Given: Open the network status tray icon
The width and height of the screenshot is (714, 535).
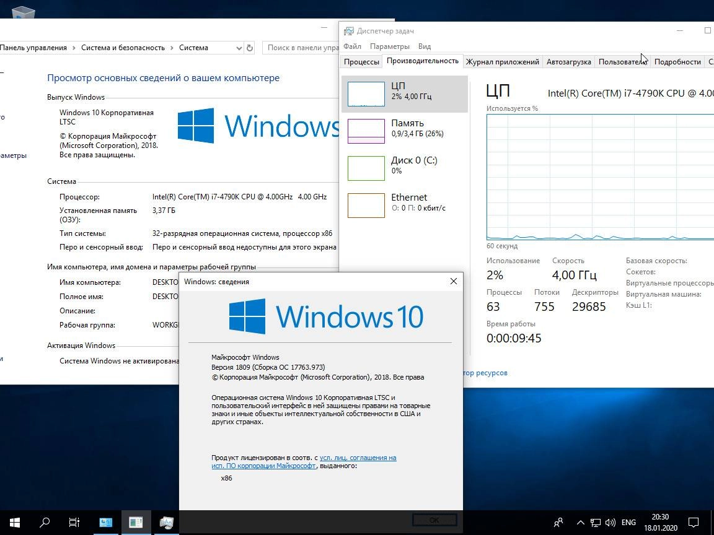Looking at the screenshot, I should (x=596, y=523).
